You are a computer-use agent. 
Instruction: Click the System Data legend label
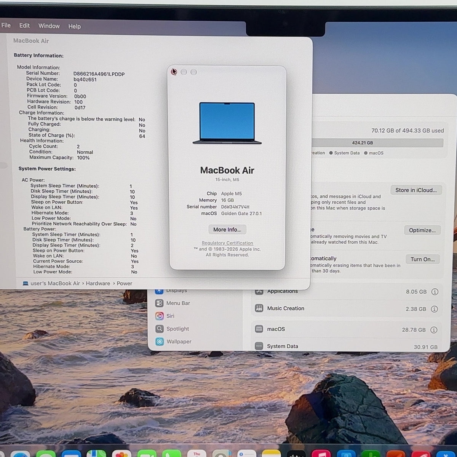click(x=347, y=153)
